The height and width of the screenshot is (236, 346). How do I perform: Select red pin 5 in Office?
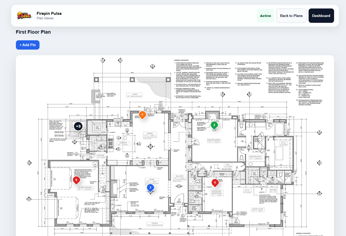pyautogui.click(x=215, y=183)
